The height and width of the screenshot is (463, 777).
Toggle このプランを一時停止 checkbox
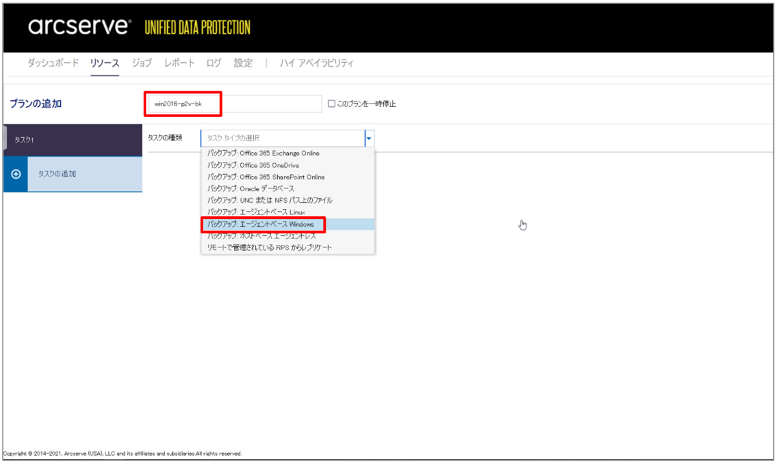(332, 104)
